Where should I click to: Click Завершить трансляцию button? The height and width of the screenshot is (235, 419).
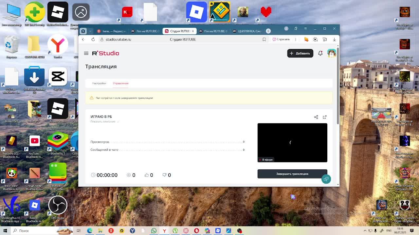292,174
